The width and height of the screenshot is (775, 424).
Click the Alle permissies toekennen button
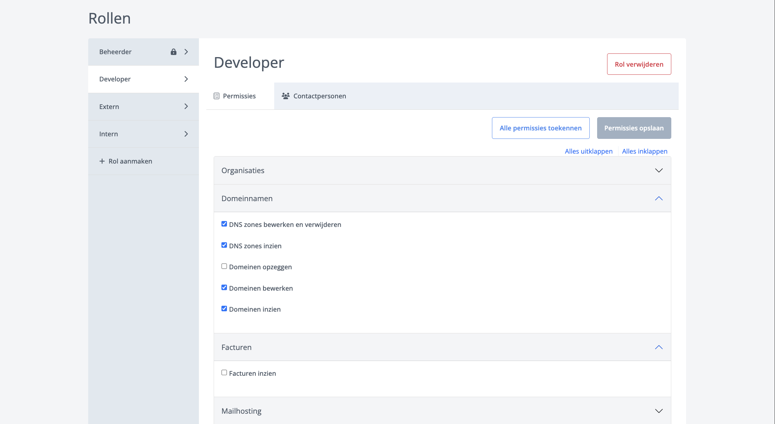pos(540,128)
